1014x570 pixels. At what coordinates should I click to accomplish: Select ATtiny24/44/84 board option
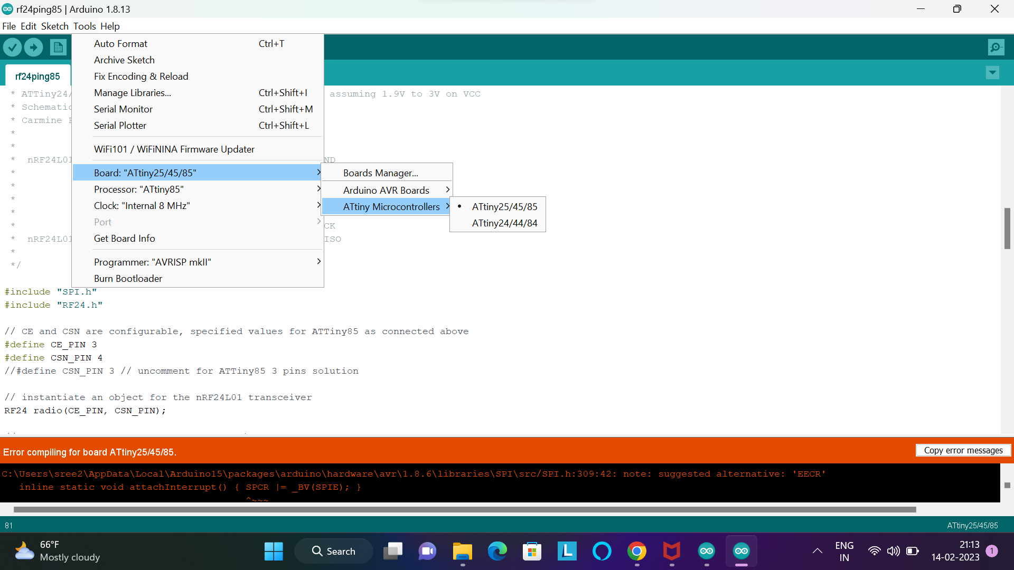[504, 223]
